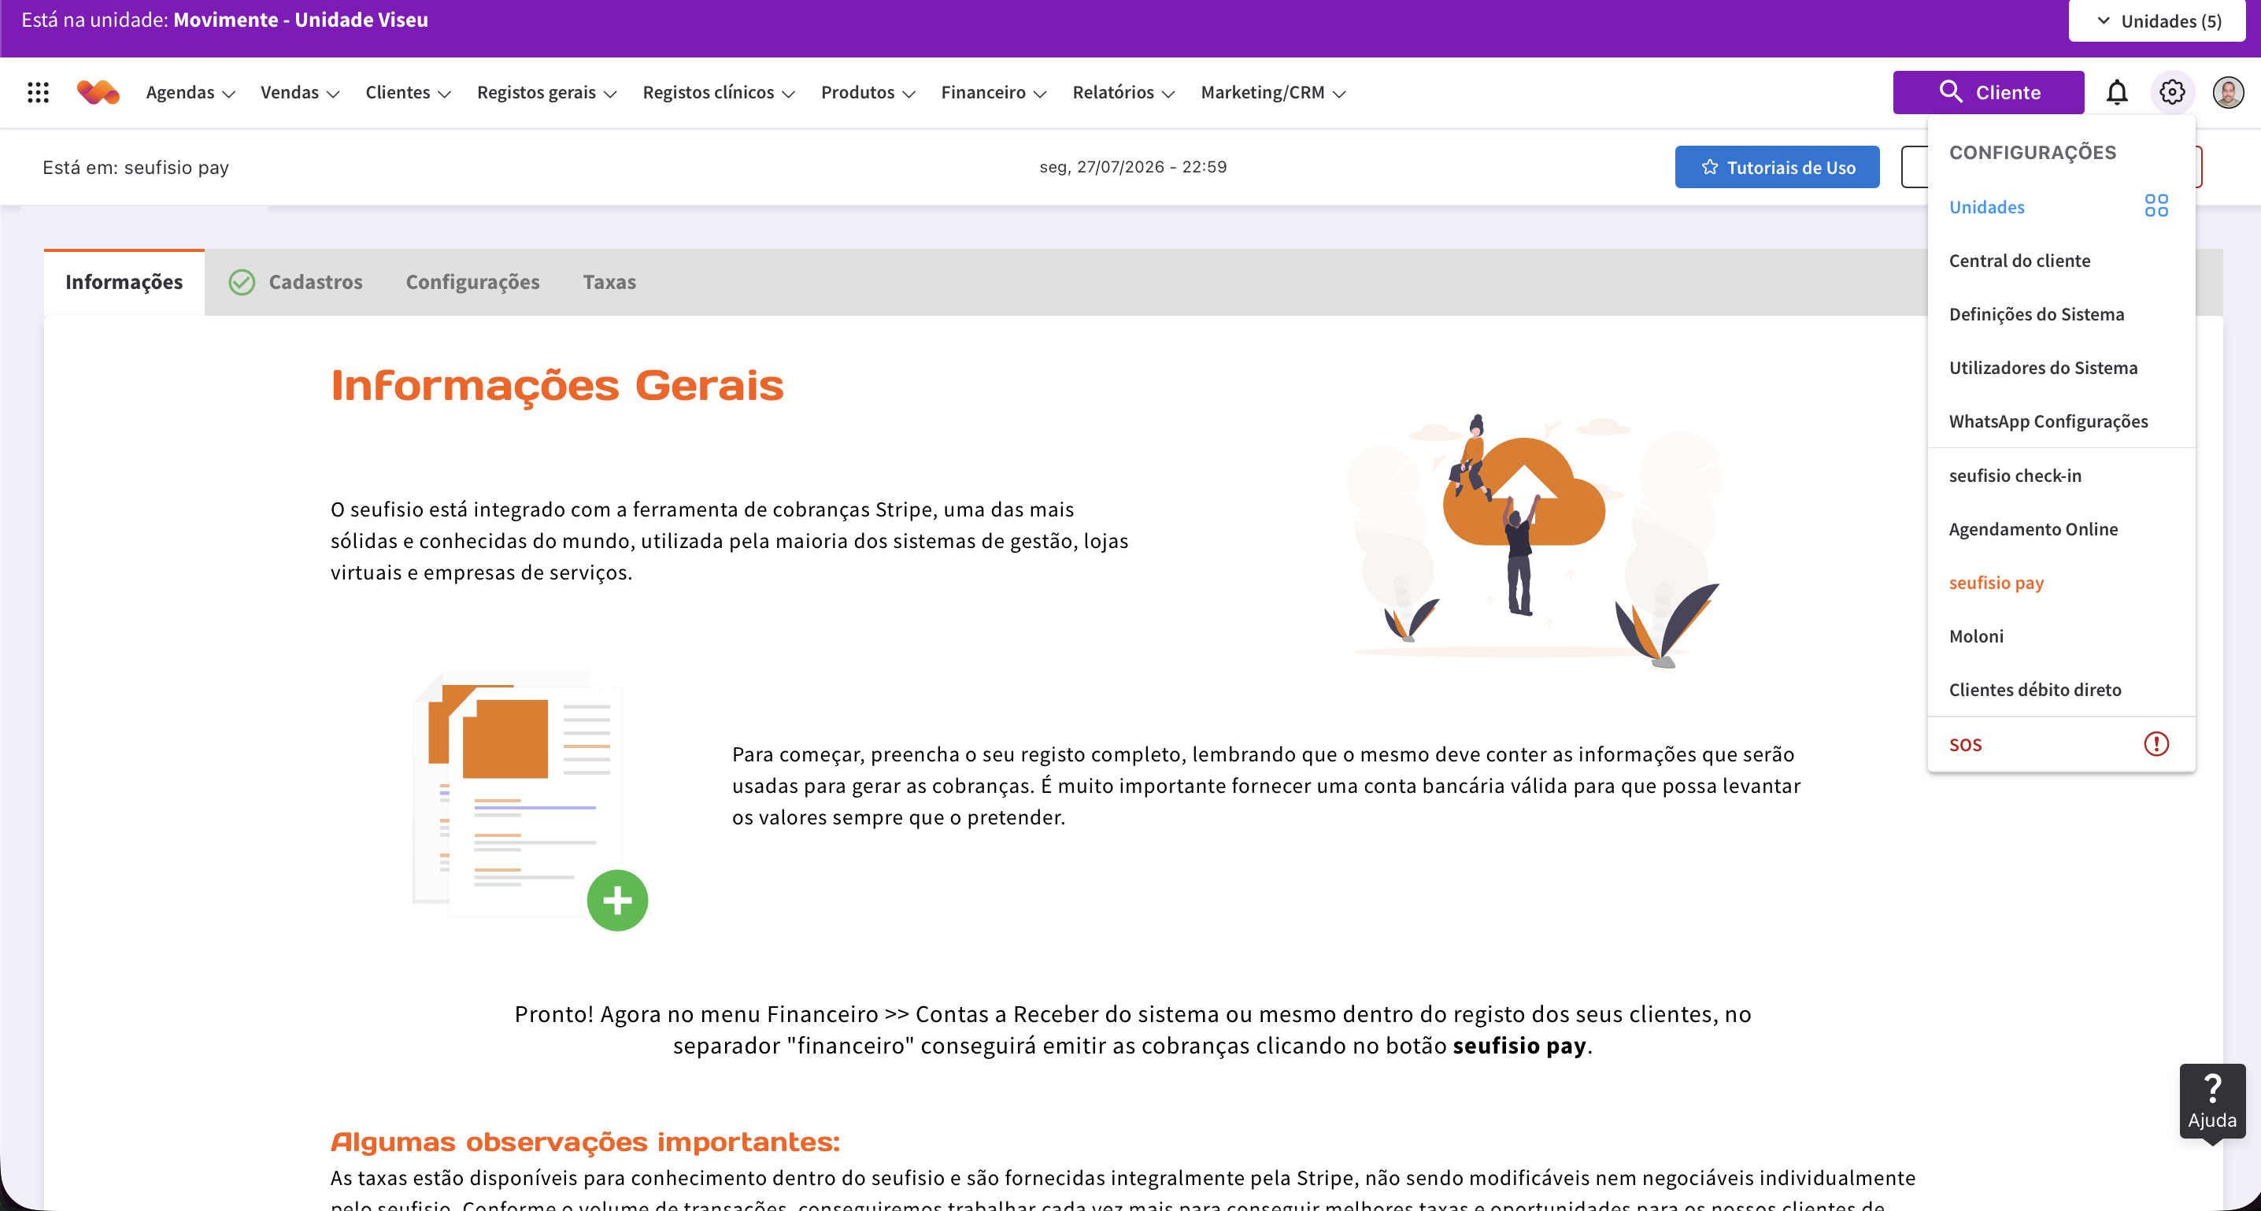Click the search magnifier in Cliente button

[1949, 91]
